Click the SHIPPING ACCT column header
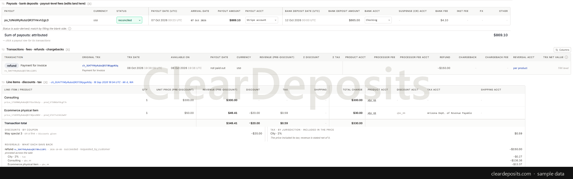The height and width of the screenshot is (179, 573). tap(491, 89)
